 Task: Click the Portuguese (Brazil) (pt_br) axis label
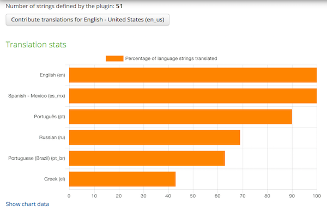click(37, 158)
